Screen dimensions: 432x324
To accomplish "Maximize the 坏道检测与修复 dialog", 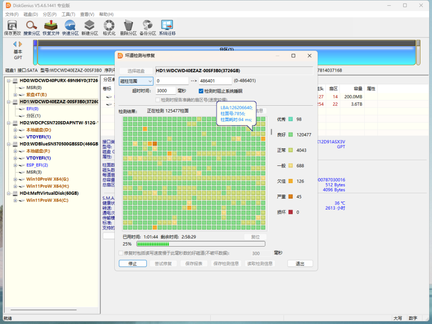I will click(x=293, y=56).
